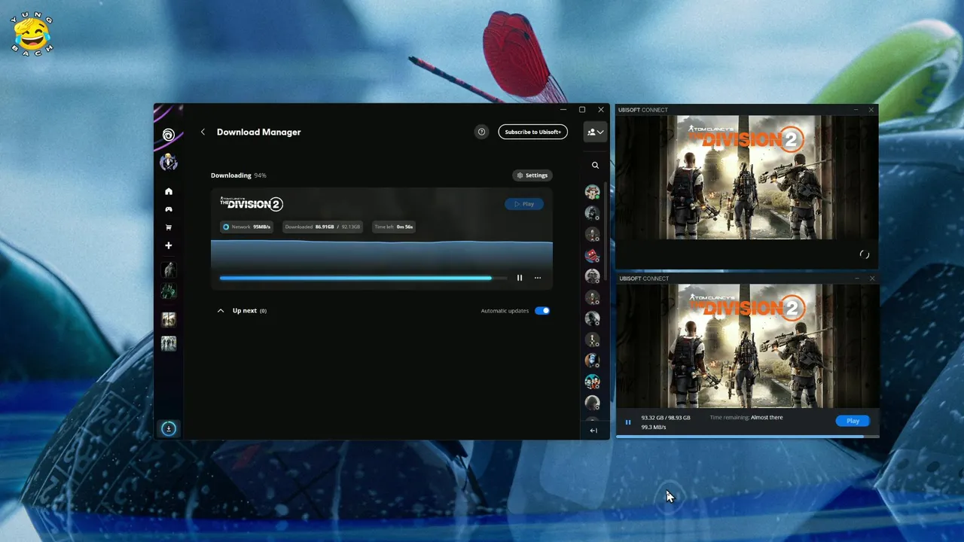This screenshot has width=964, height=542.
Task: Collapse the friends panel with the arrow icon
Action: [593, 431]
